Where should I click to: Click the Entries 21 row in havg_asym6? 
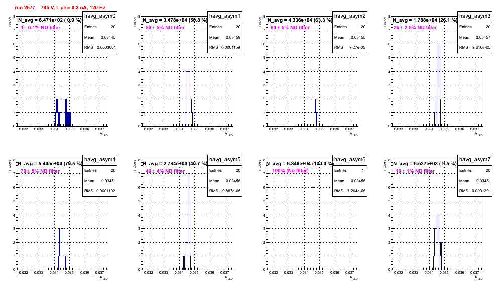tap(350, 170)
